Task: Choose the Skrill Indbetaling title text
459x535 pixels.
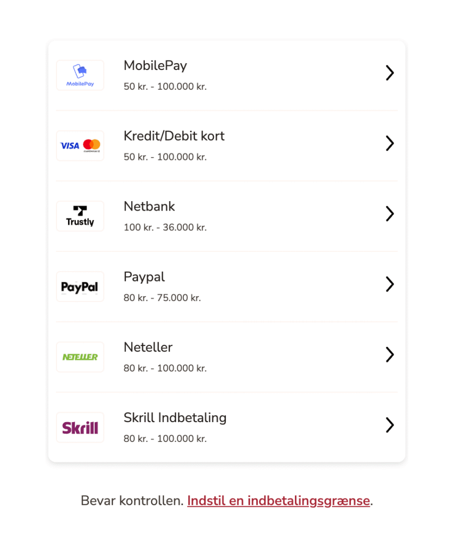Action: [x=175, y=418]
